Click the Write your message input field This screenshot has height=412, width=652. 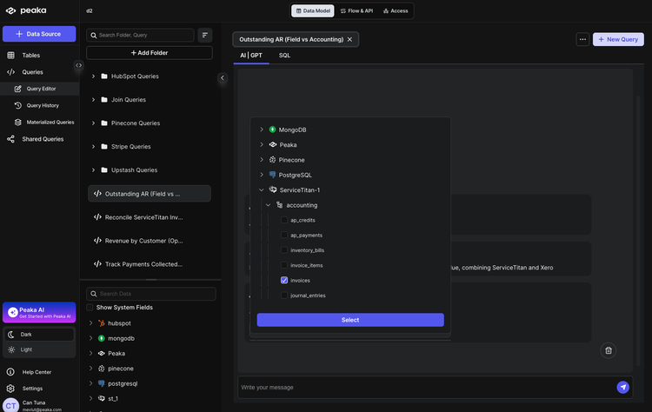pyautogui.click(x=426, y=387)
